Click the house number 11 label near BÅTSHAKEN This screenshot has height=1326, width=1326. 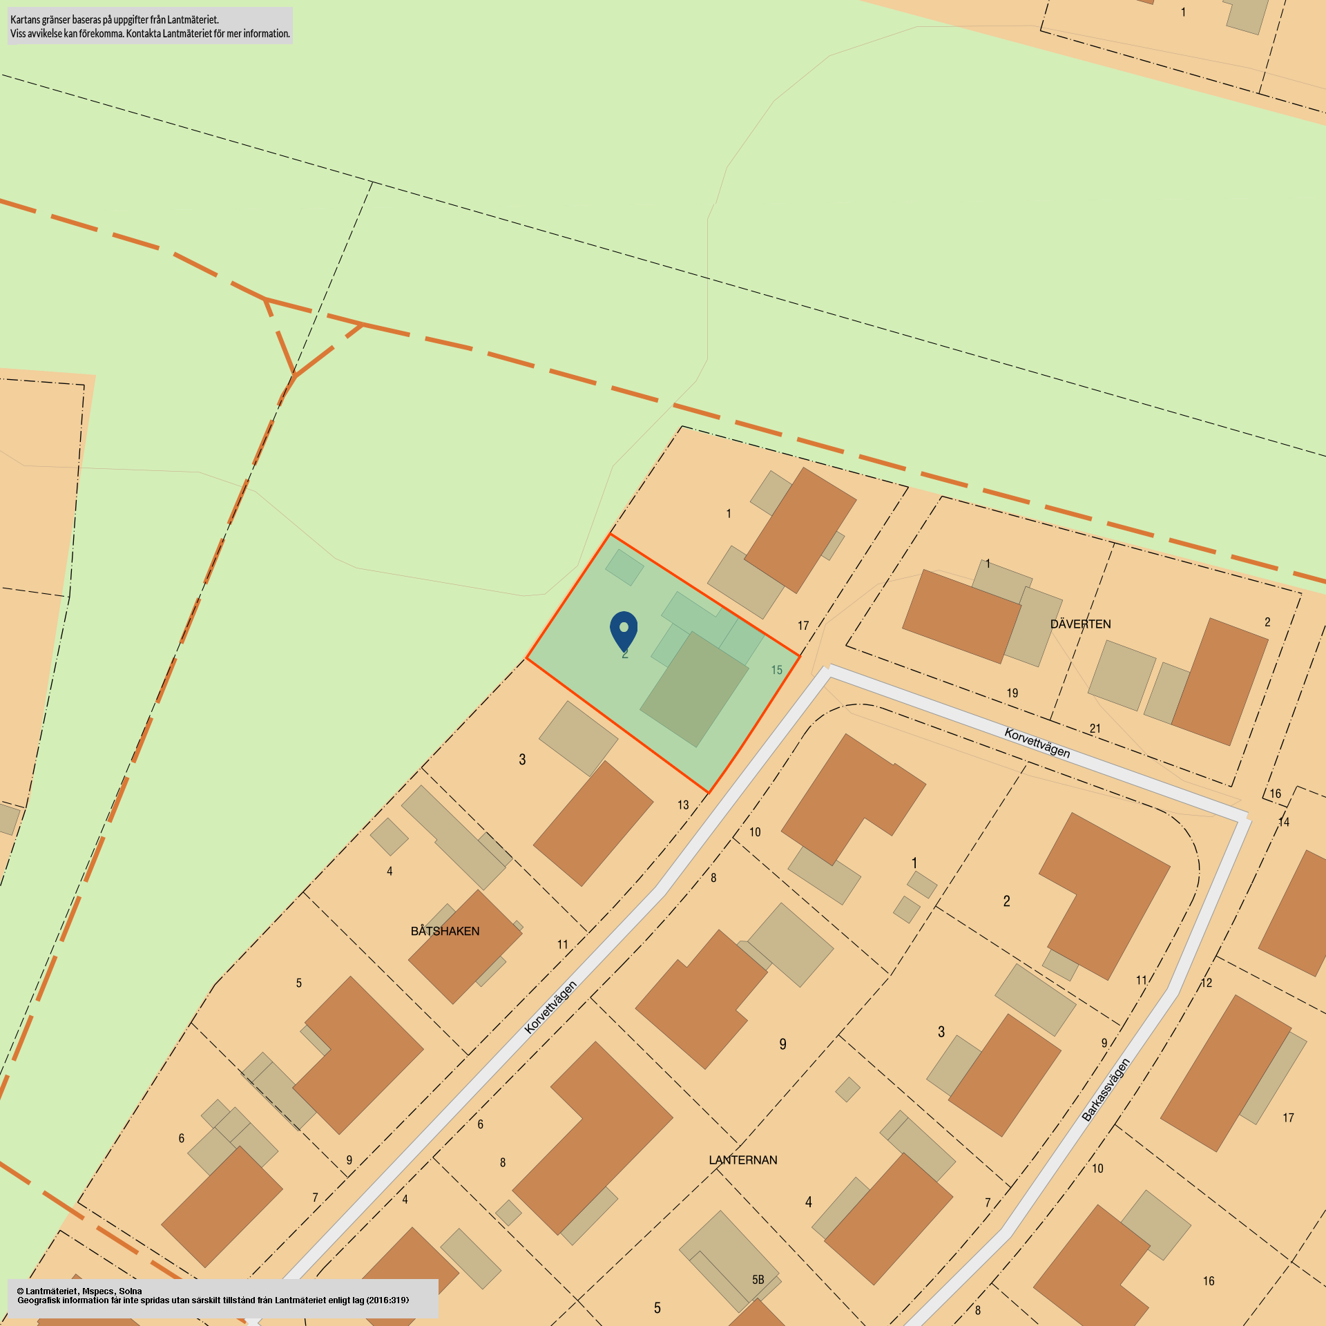click(562, 945)
